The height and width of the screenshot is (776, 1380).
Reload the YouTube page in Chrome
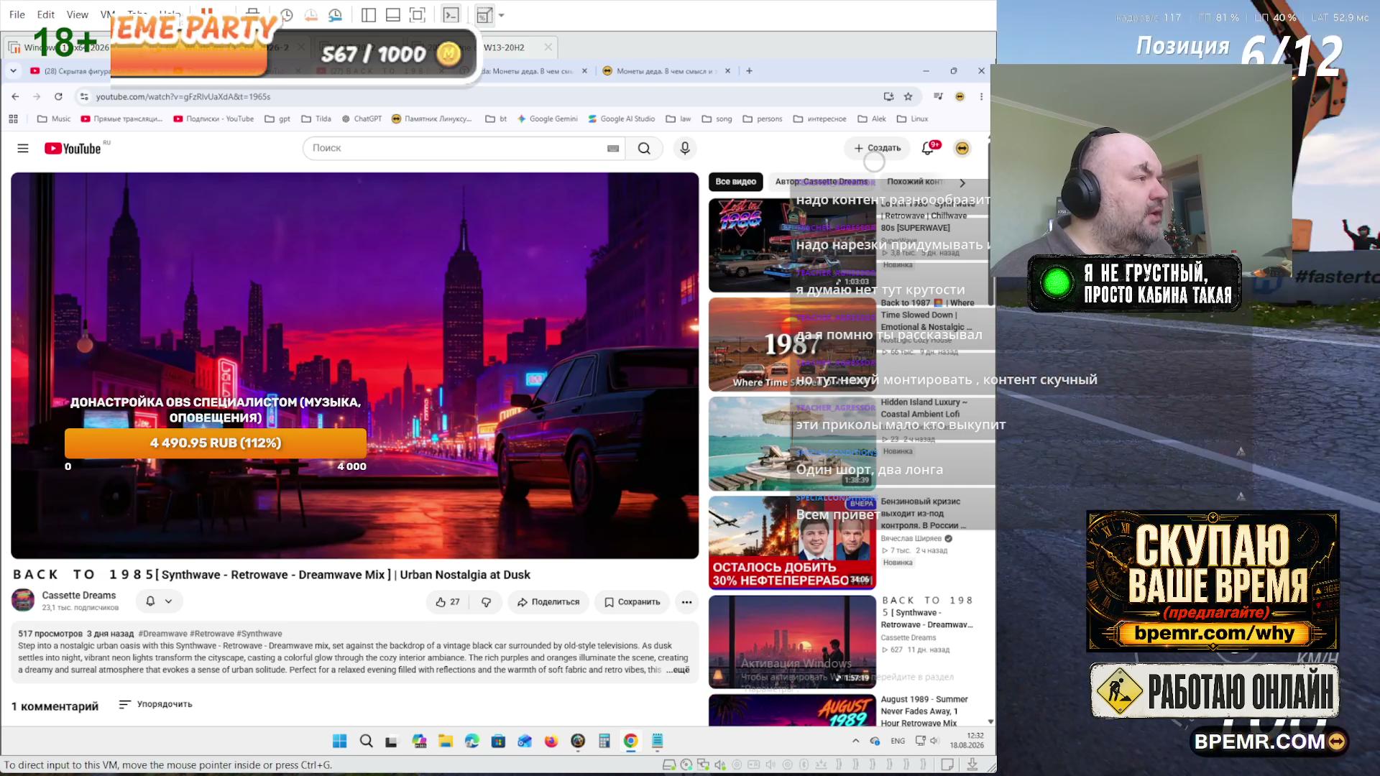(x=58, y=96)
